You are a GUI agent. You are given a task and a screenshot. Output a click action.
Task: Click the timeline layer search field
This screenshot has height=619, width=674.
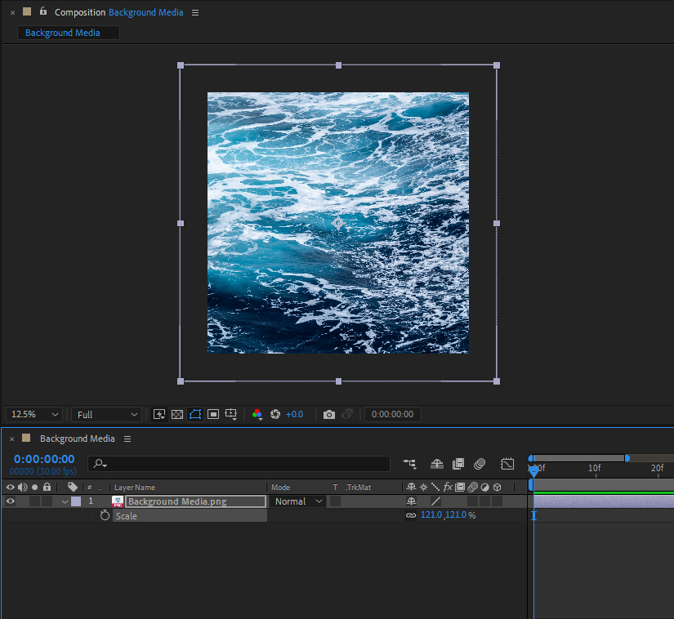(239, 464)
